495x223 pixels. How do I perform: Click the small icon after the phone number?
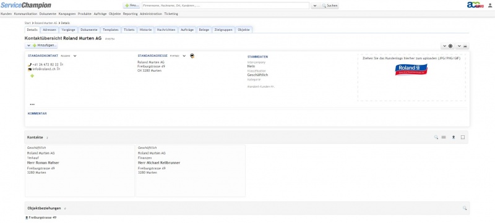(61, 64)
